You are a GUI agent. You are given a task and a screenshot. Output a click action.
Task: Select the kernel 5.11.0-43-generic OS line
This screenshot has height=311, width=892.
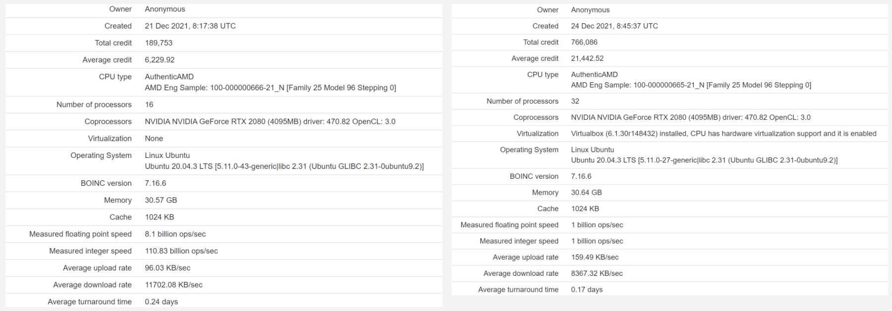[284, 166]
